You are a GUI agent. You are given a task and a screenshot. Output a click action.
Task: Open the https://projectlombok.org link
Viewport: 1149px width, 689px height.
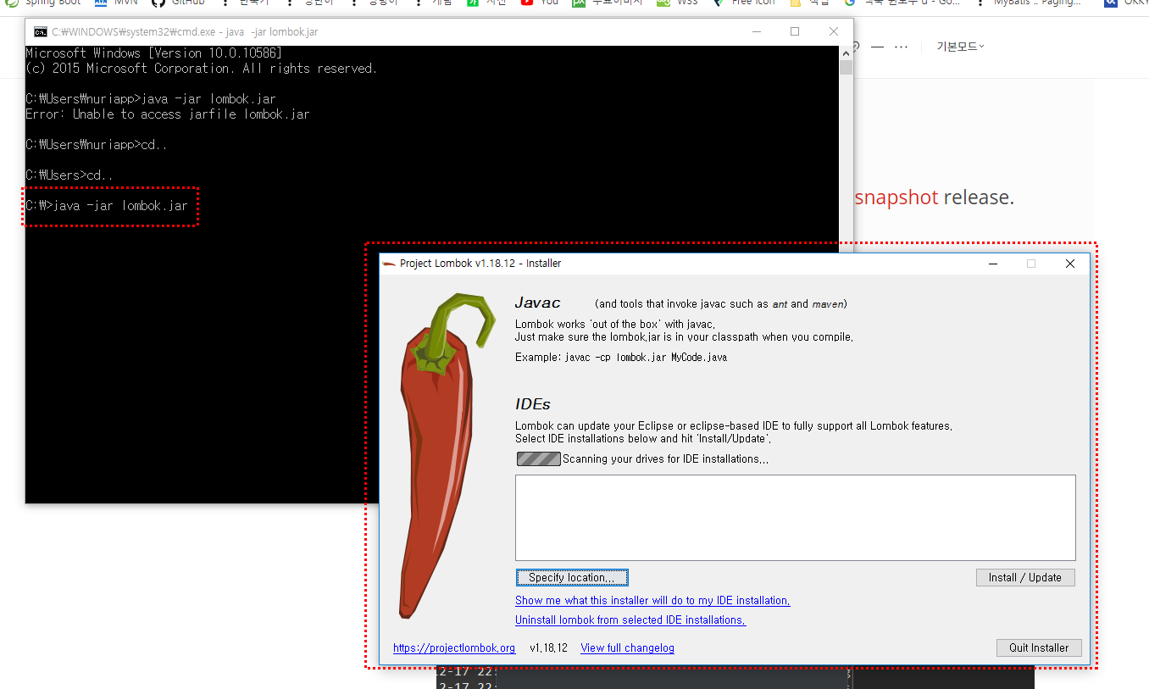pyautogui.click(x=454, y=647)
